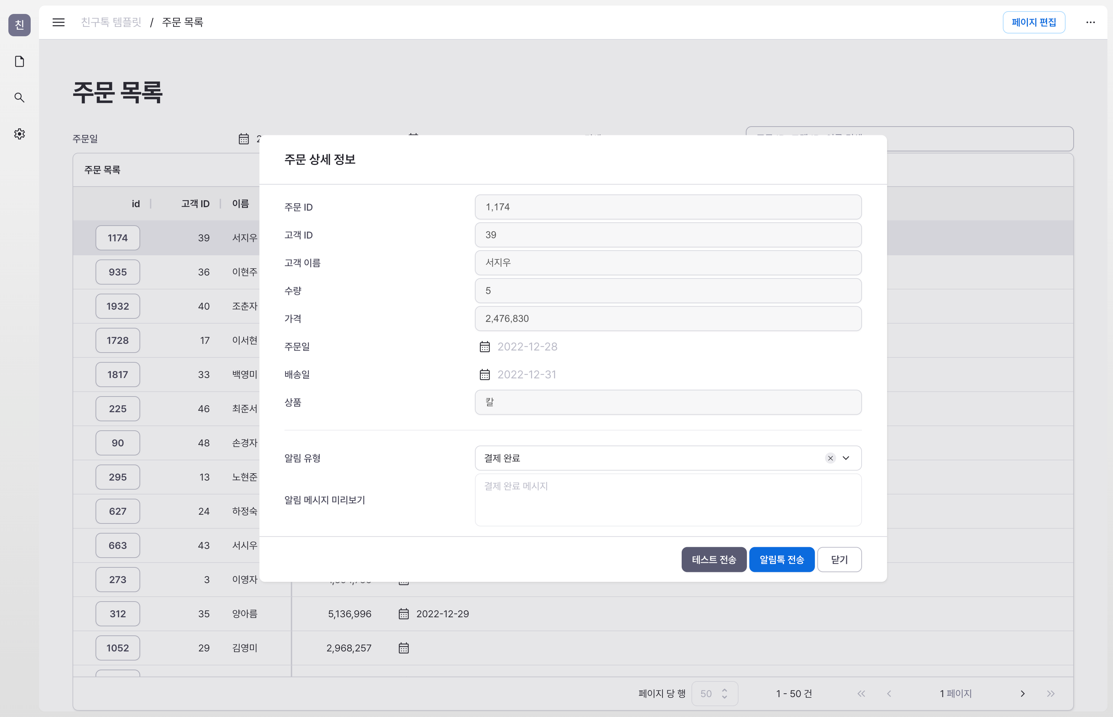Click customer name 이현주 in table

click(245, 272)
